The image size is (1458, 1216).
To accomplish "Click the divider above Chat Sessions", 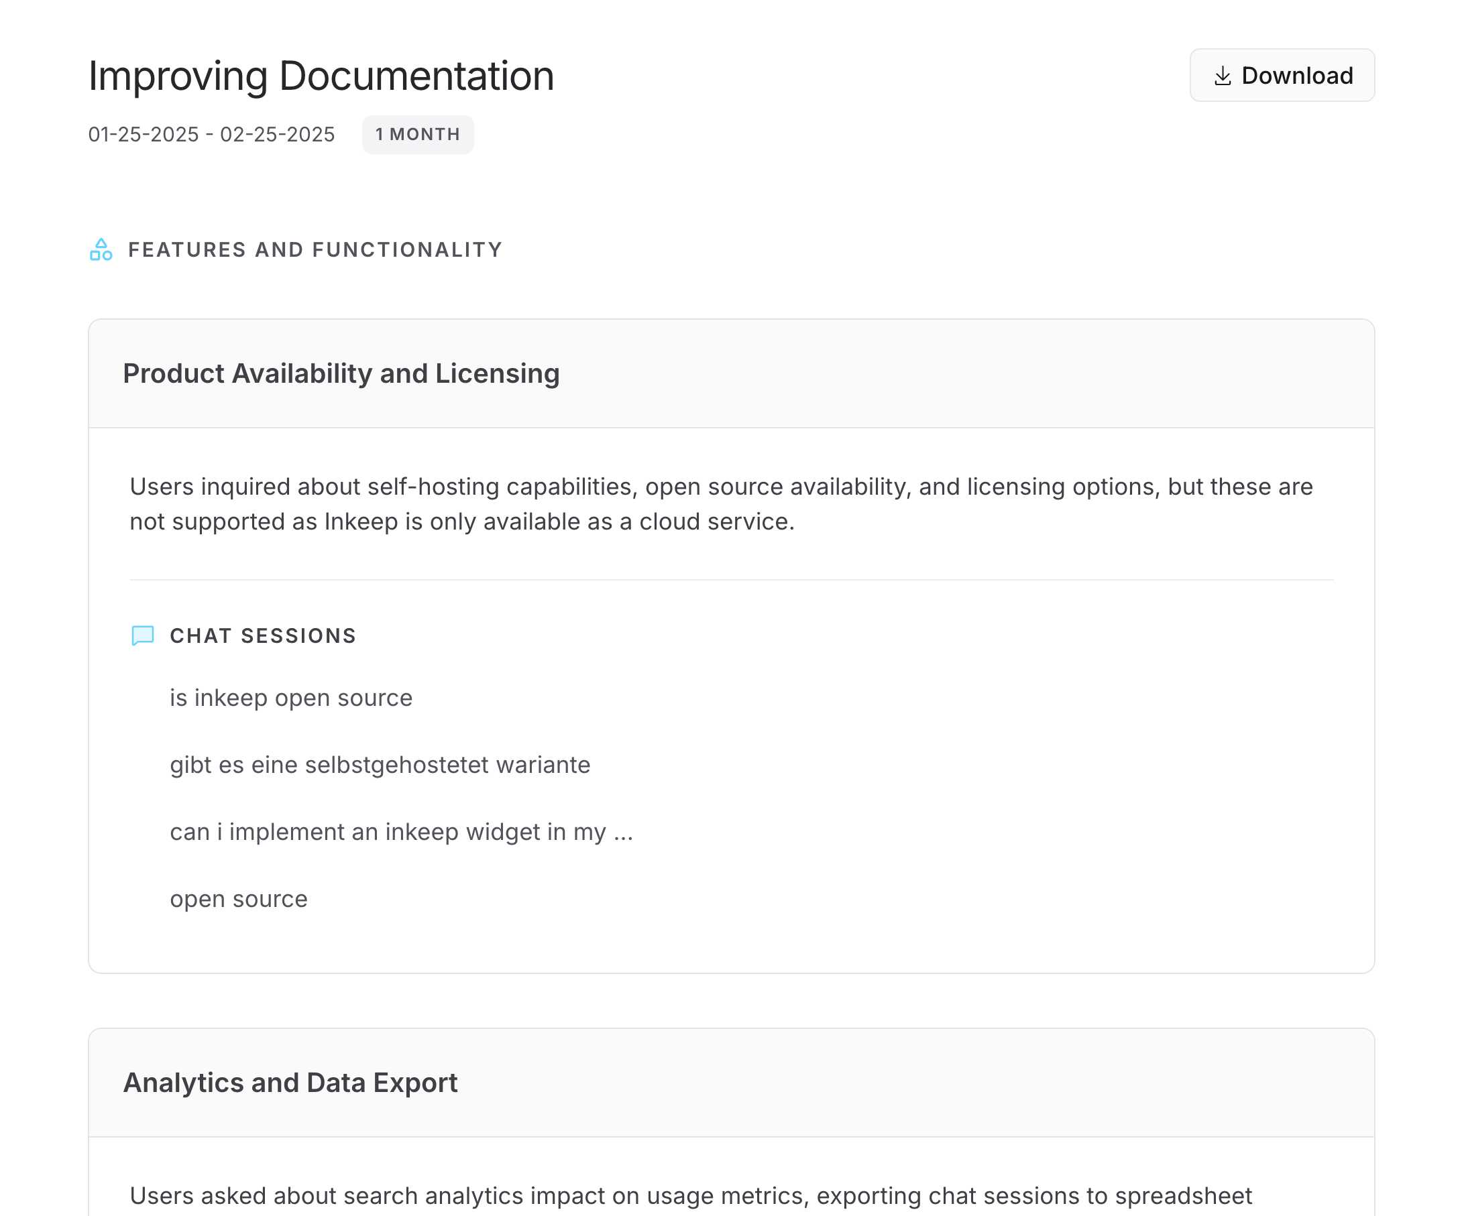I will click(730, 580).
